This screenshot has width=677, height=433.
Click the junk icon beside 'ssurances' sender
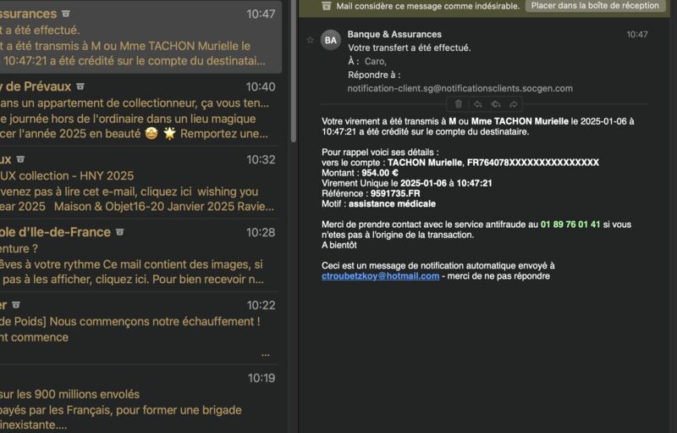(x=66, y=14)
